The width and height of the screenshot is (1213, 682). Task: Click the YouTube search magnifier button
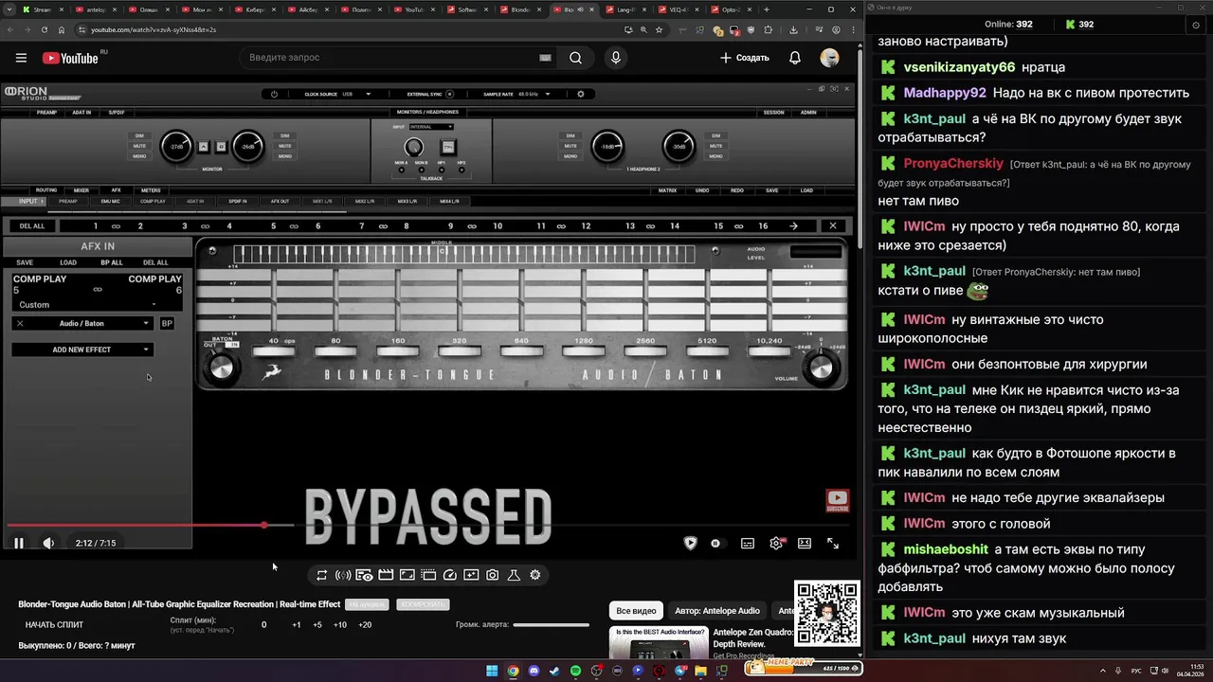point(575,58)
